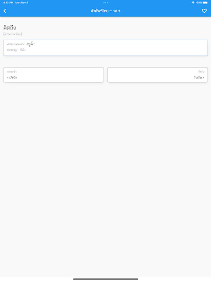Tap the back arrow in the header
The image size is (211, 281).
click(5, 11)
